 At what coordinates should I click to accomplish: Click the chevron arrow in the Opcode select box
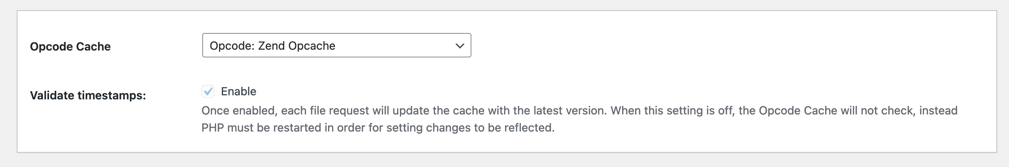[460, 46]
